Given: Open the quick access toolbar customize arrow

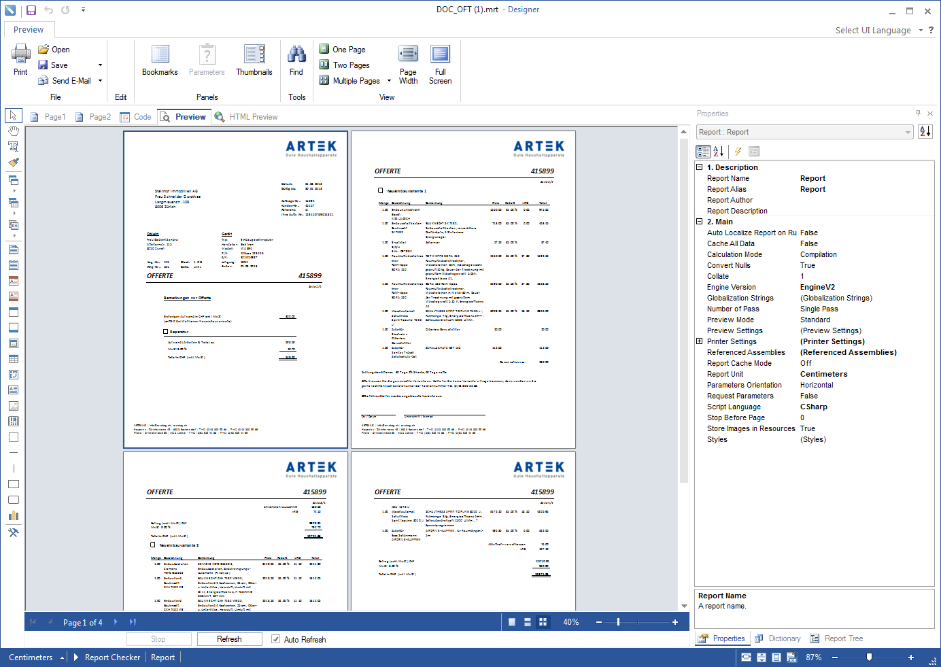Looking at the screenshot, I should (x=83, y=10).
